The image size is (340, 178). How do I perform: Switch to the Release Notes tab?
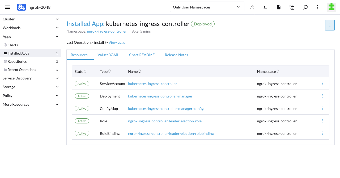pyautogui.click(x=176, y=55)
